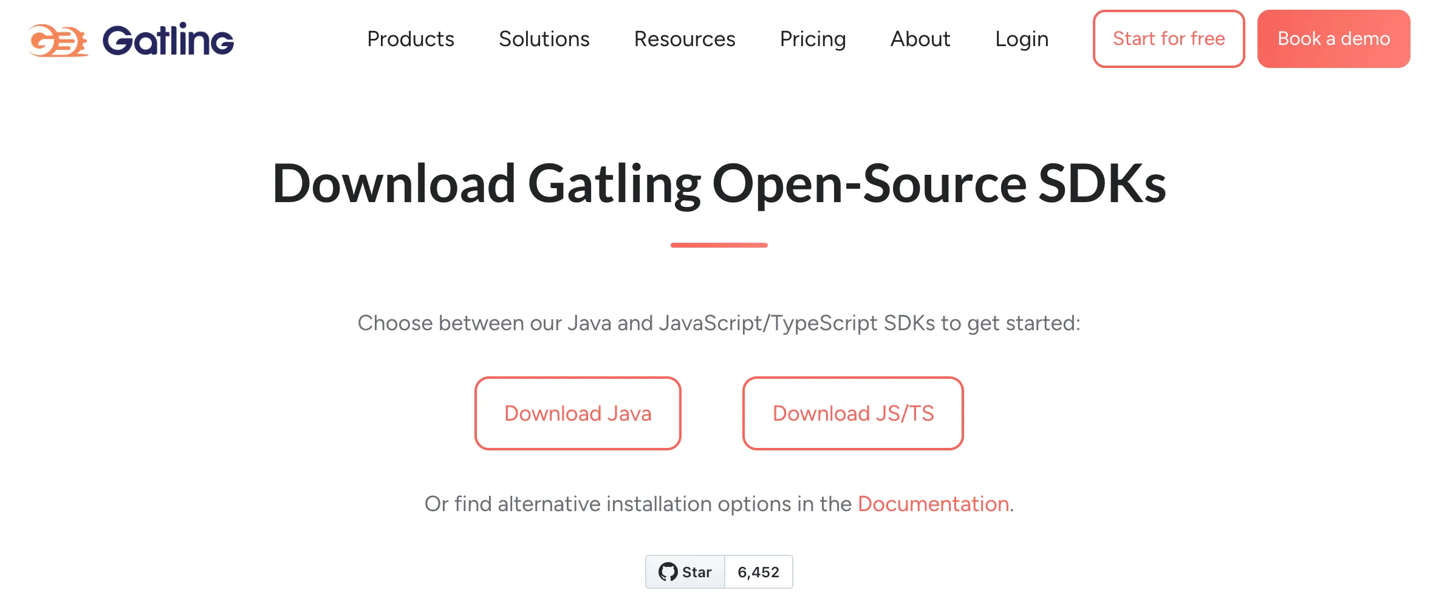
Task: Click the Star label on GitHub button
Action: click(x=696, y=572)
